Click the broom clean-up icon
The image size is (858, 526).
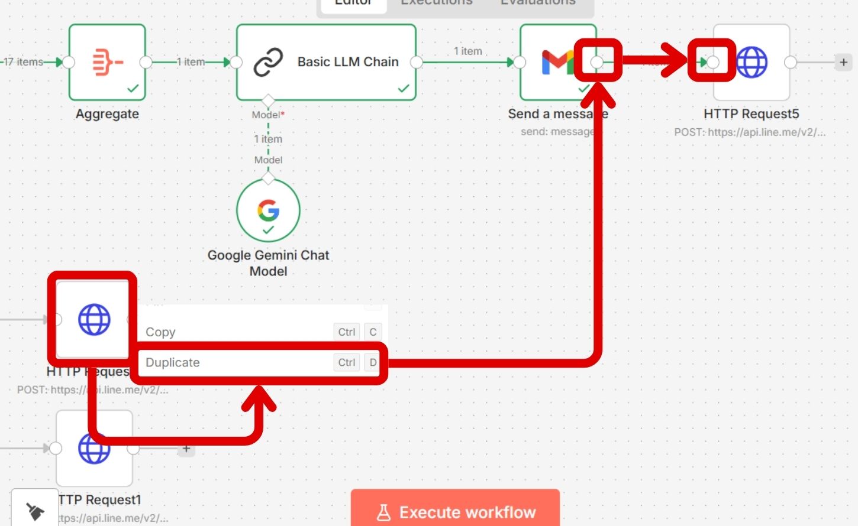[35, 511]
